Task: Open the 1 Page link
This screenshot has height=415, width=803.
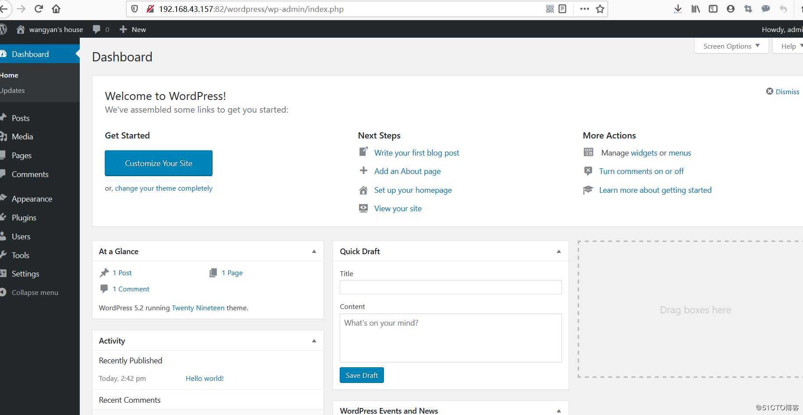Action: 232,273
